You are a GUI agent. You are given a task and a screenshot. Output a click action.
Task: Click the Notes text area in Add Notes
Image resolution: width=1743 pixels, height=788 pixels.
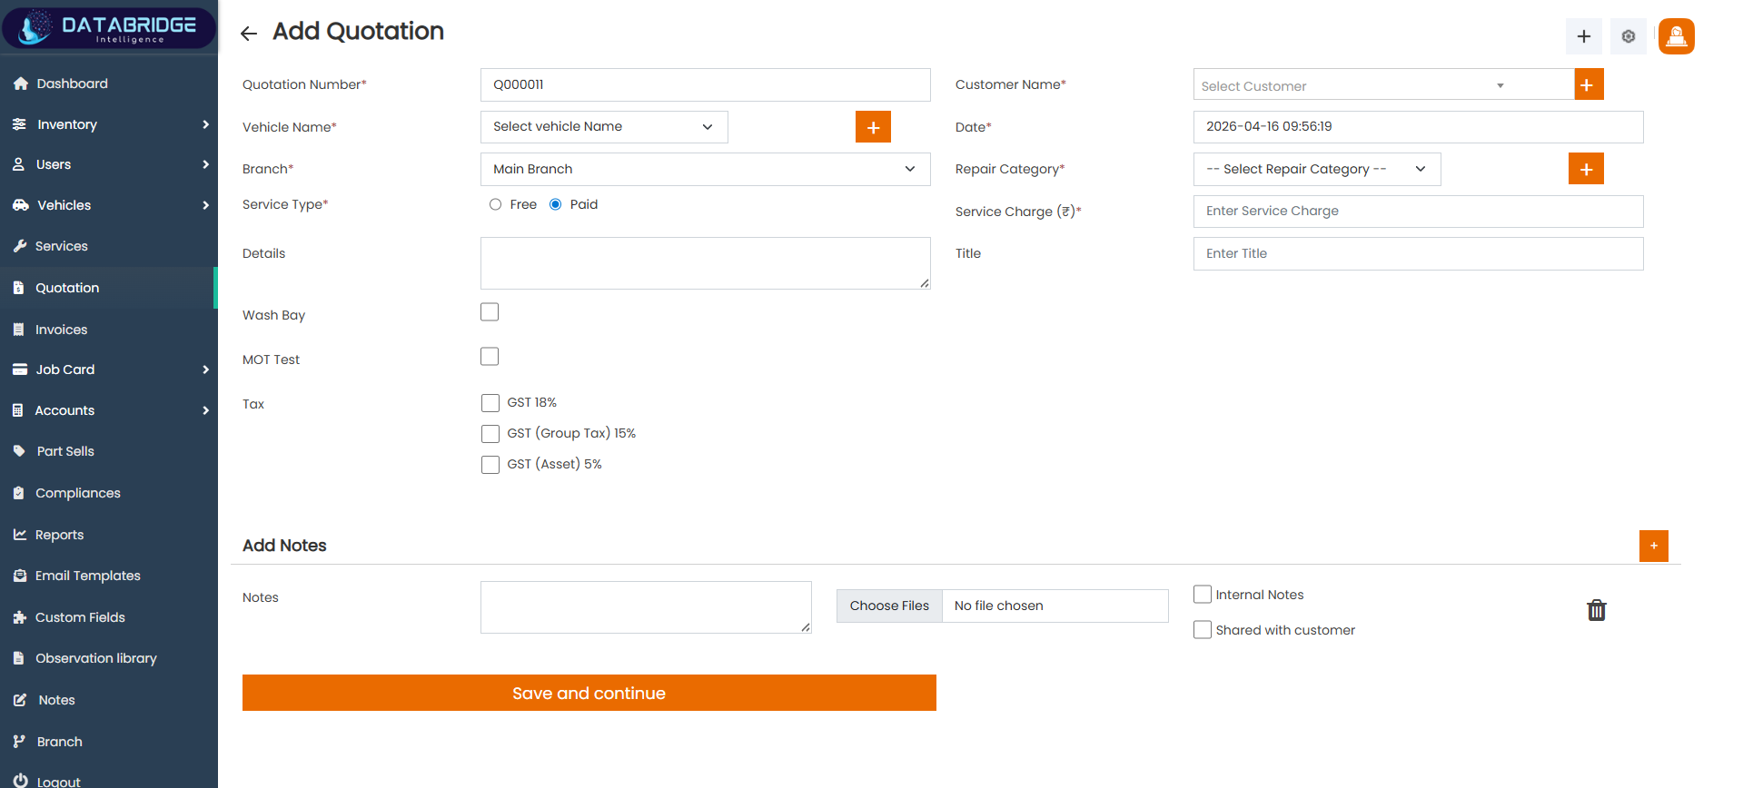[x=646, y=607]
